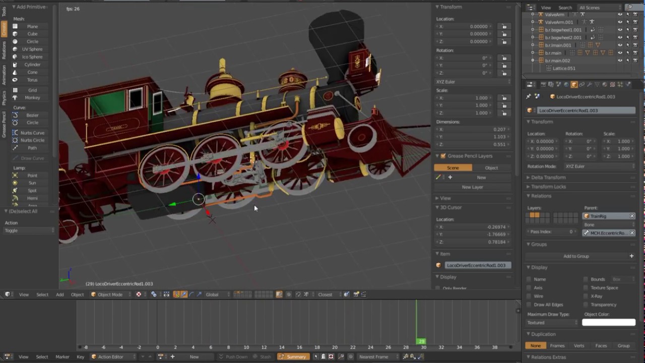Enable the X-Ray checkbox

586,296
